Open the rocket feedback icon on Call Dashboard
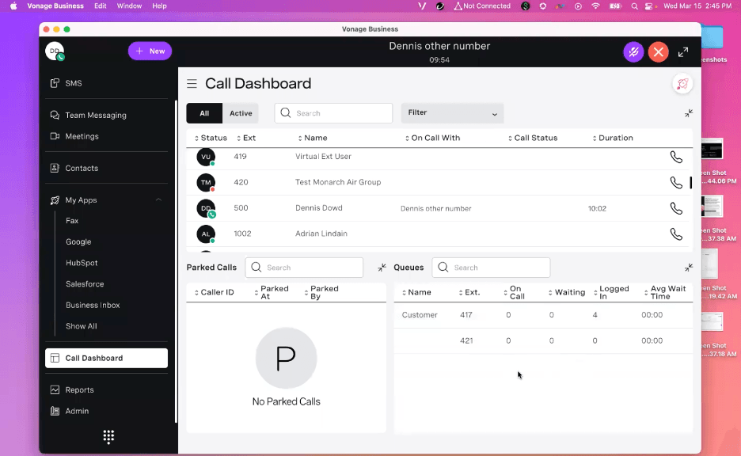741x456 pixels. [x=682, y=83]
